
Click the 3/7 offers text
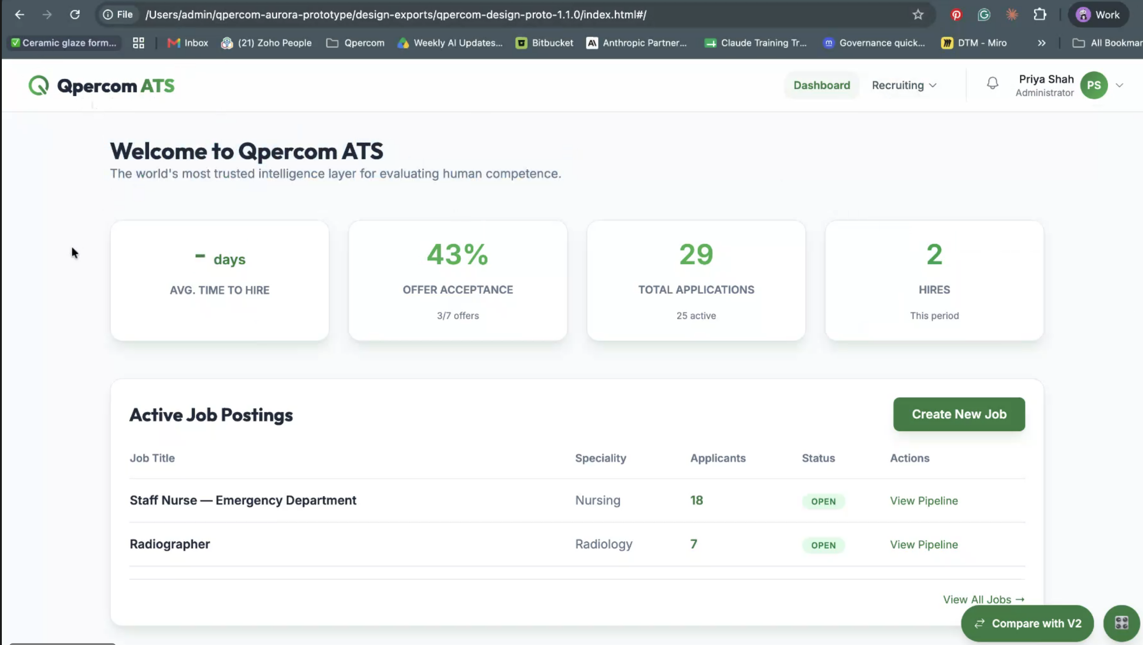click(458, 316)
